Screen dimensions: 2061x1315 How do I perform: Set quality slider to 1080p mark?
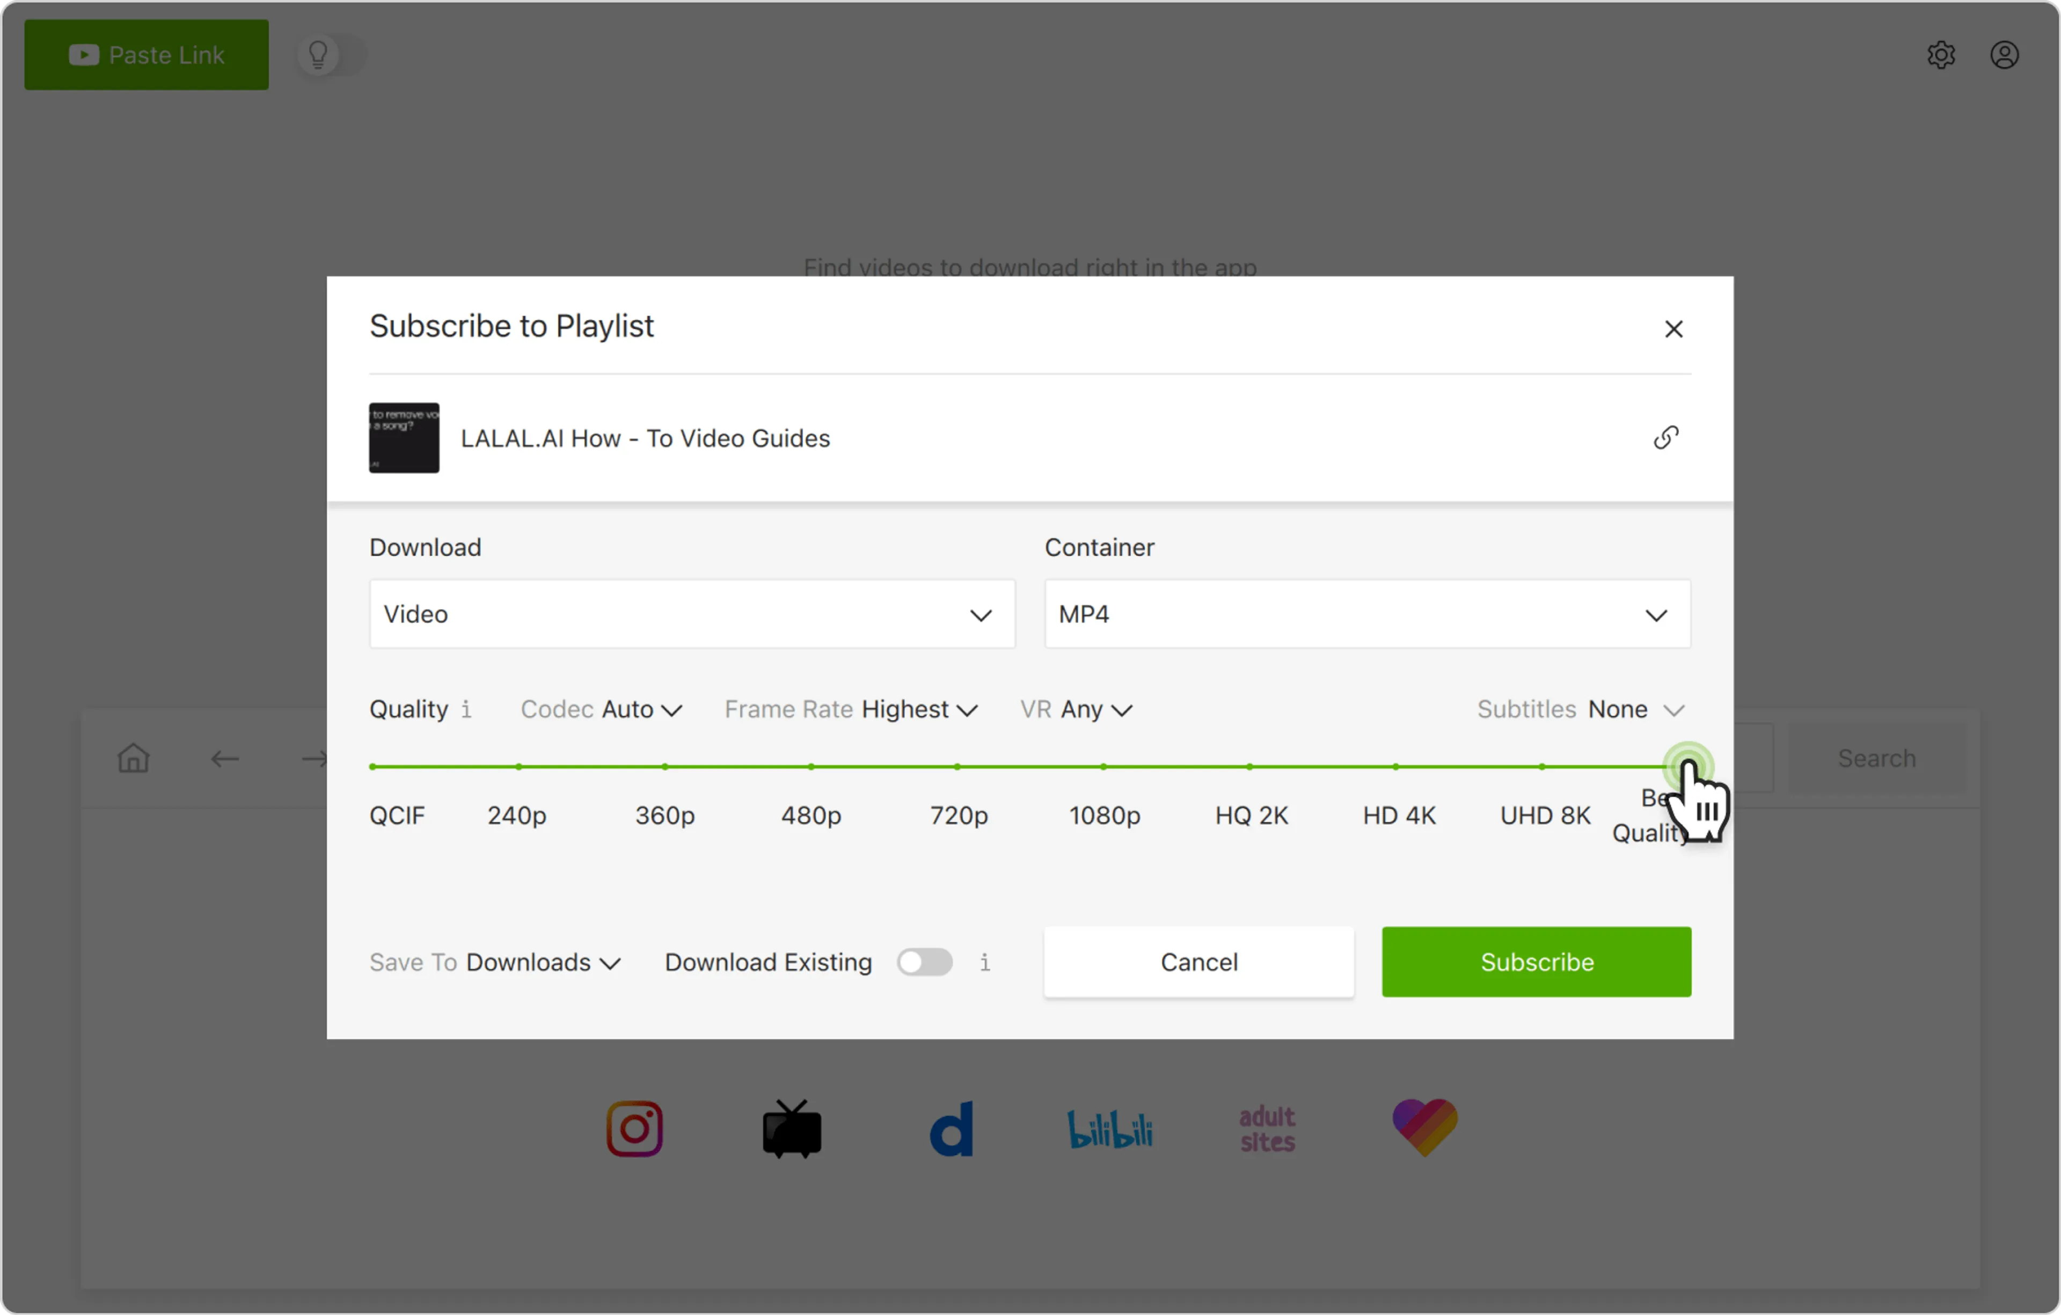point(1103,767)
